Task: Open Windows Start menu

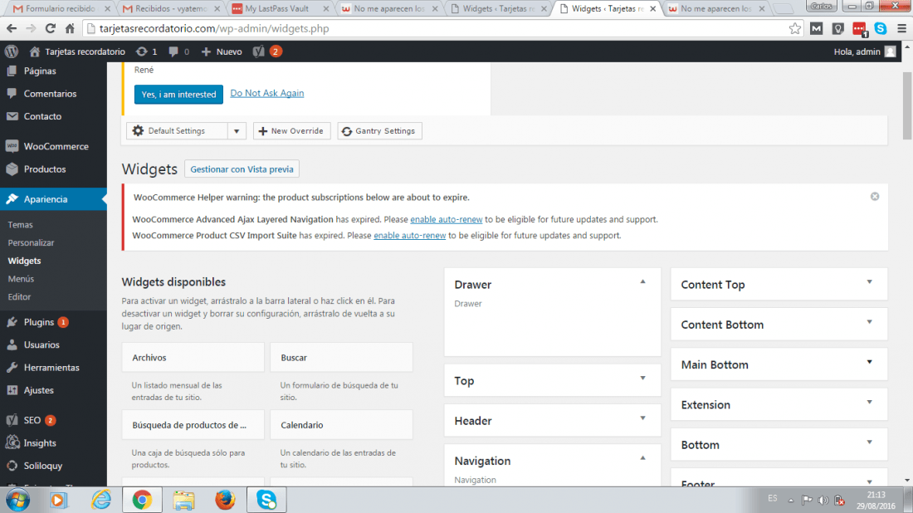Action: tap(17, 500)
